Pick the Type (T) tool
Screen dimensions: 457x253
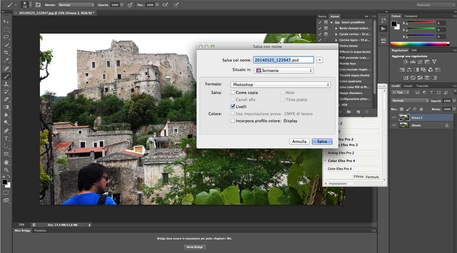point(6,138)
